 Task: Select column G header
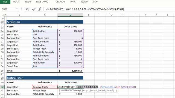tap(111, 15)
